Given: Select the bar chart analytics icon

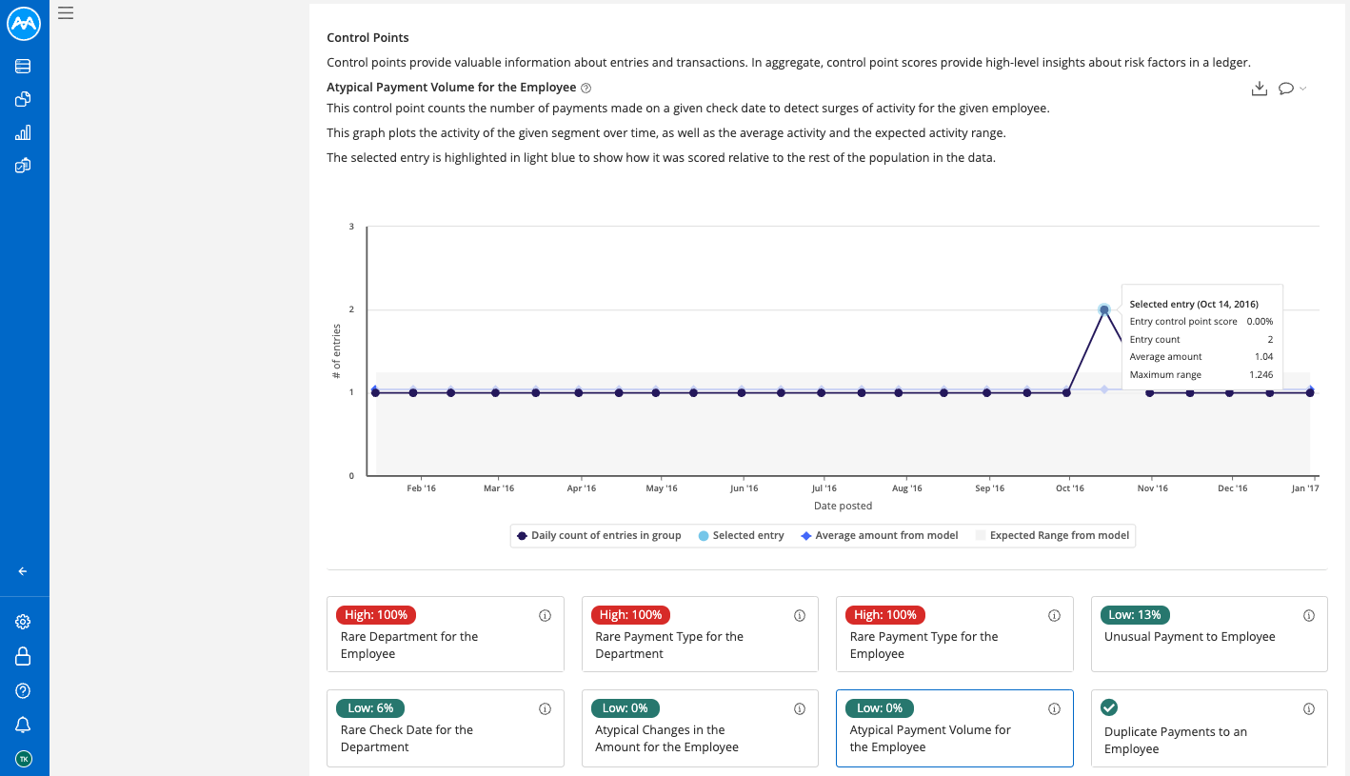Looking at the screenshot, I should click(24, 131).
